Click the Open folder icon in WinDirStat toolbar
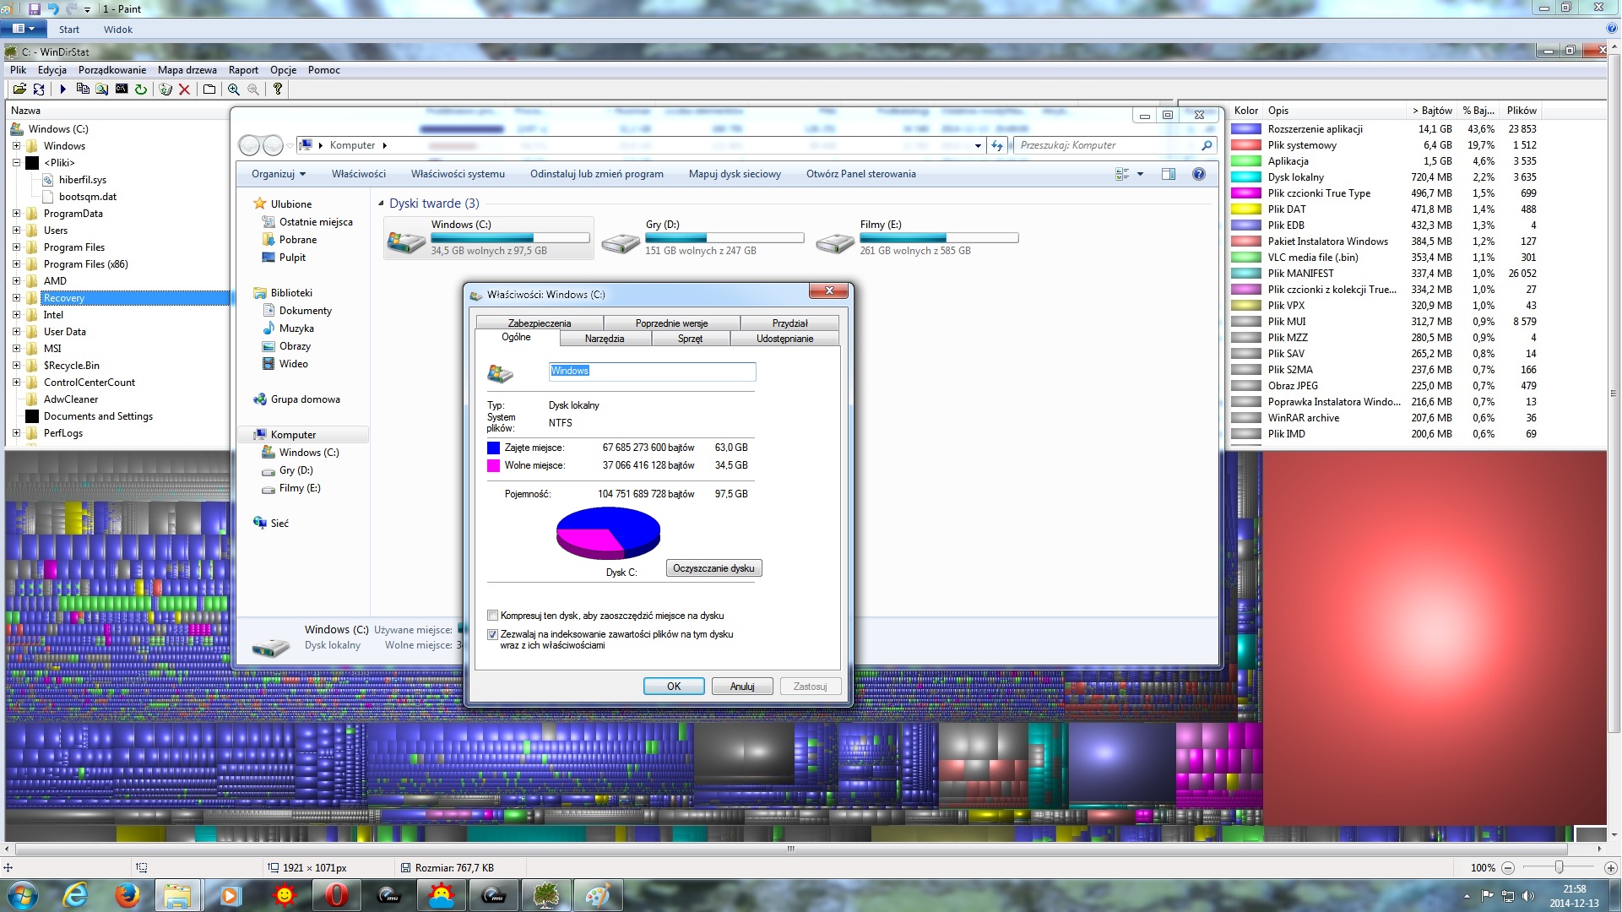The height and width of the screenshot is (912, 1622). click(19, 89)
